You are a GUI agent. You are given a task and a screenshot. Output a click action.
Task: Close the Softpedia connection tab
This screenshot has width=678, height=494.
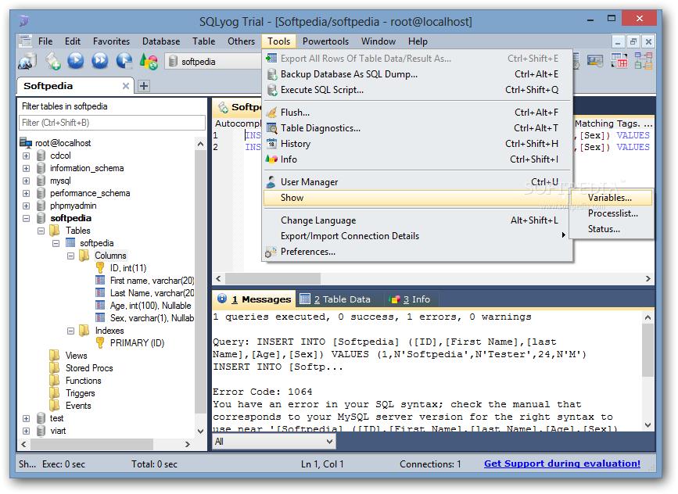tap(125, 86)
